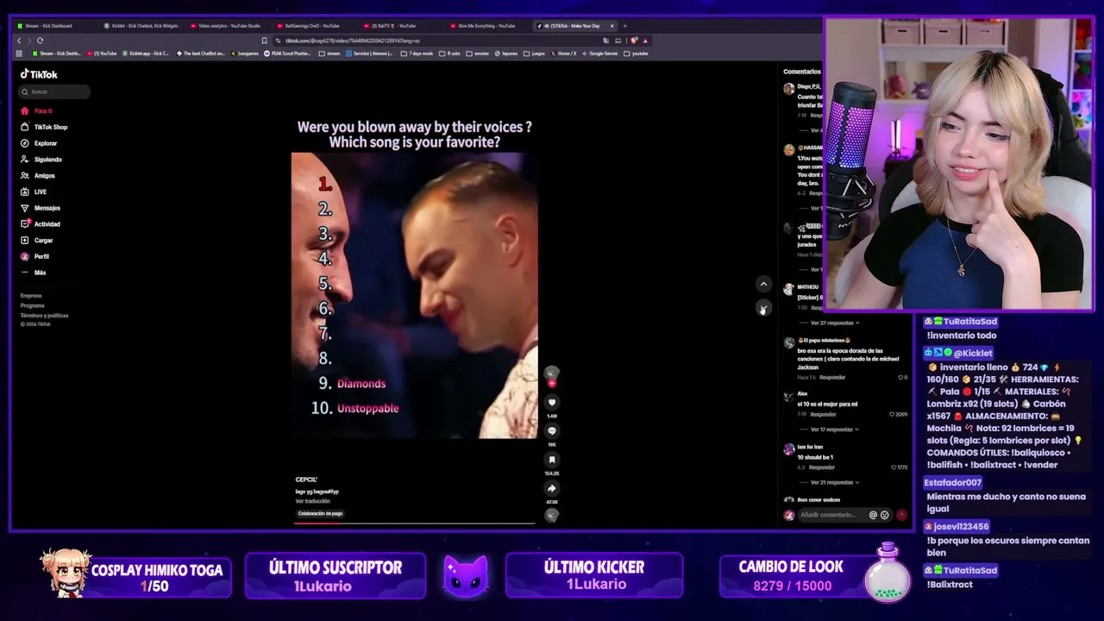Open the apps grid in bookmarks bar
The image size is (1104, 621).
[19, 53]
